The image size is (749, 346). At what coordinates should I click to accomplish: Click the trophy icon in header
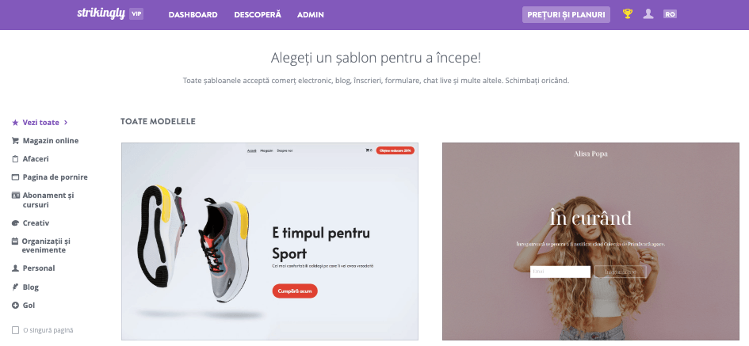pos(627,13)
